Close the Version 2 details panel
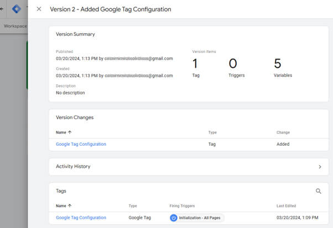Image resolution: width=333 pixels, height=228 pixels. (39, 9)
